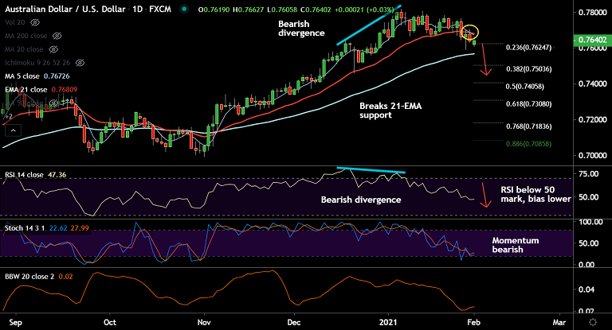Image resolution: width=612 pixels, height=330 pixels.
Task: Click the EMA 21 value 0.76809
Action: click(x=65, y=90)
